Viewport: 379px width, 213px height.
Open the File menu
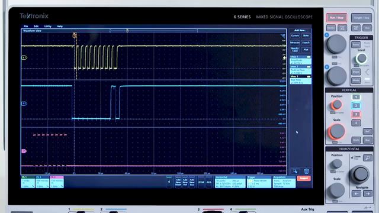pyautogui.click(x=26, y=26)
